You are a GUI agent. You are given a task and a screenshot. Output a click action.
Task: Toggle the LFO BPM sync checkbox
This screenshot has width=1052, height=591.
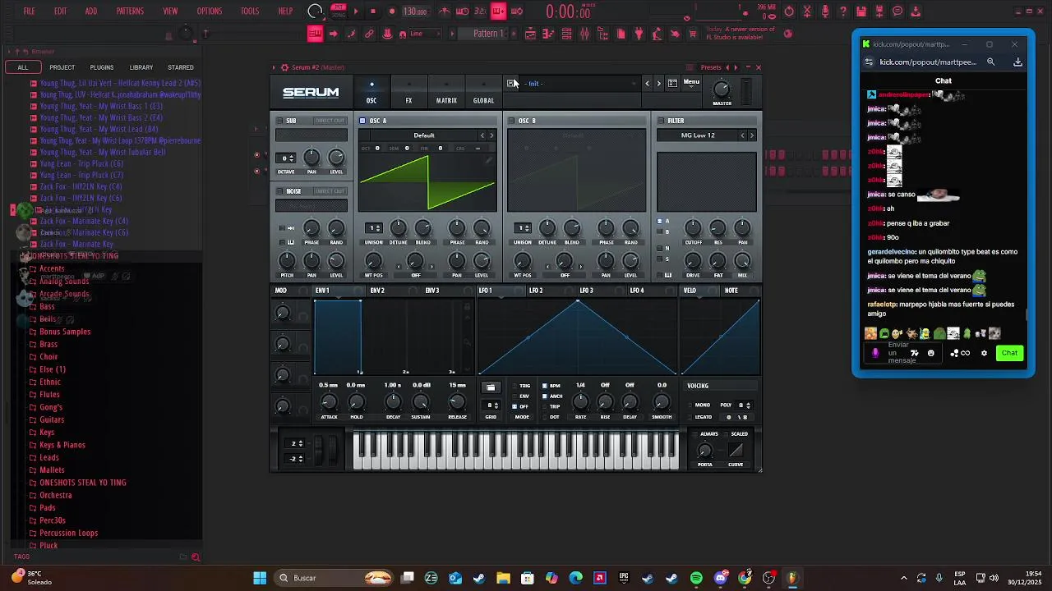click(x=544, y=386)
